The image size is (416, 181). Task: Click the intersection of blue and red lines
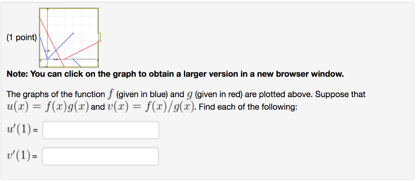click(56, 51)
